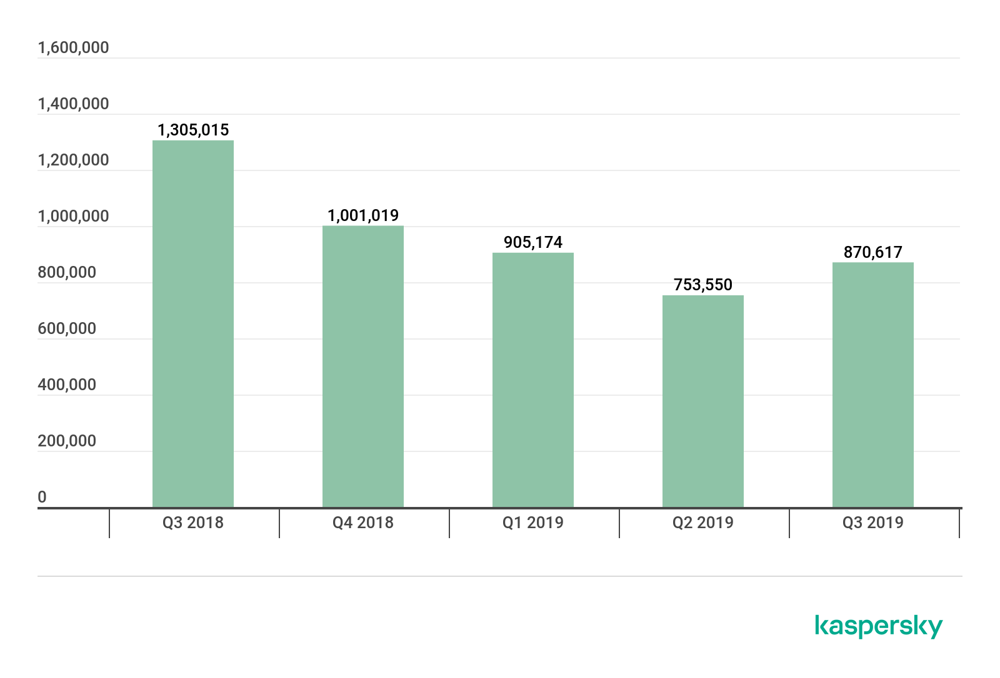
Task: Click the 1,000,000 y-axis label
Action: pos(73,216)
